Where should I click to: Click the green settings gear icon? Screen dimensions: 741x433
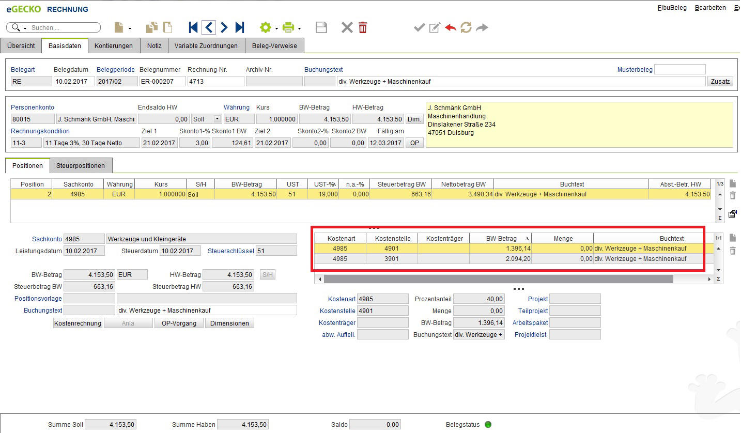point(266,27)
